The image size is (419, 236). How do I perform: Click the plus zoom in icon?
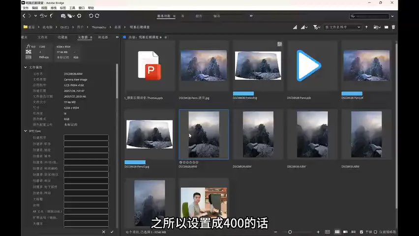point(318,232)
